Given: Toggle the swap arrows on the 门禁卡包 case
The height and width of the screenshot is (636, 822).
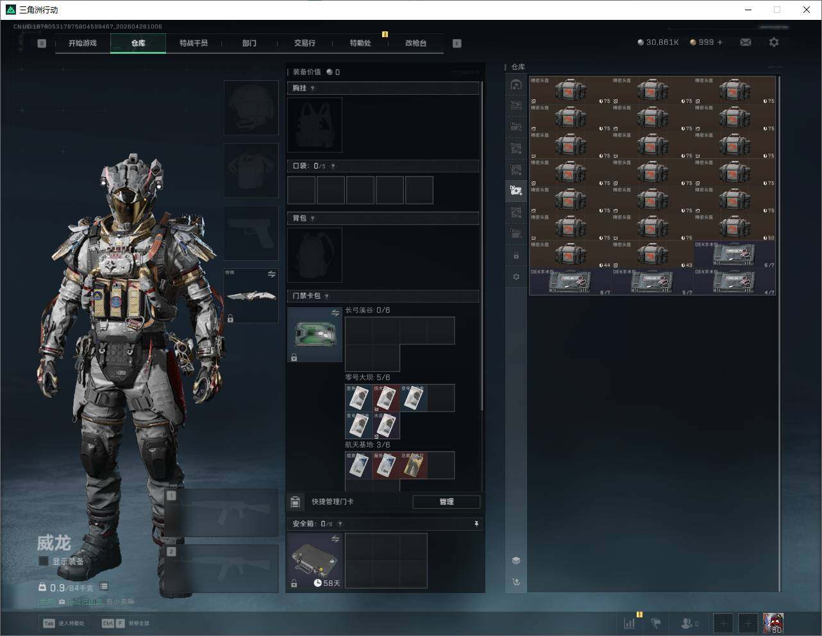Looking at the screenshot, I should pos(335,313).
